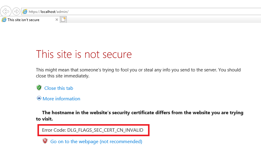Screen dimensions: 261x160
Task: Click the empty tab strip beside new-tab button
Action: [163, 20]
